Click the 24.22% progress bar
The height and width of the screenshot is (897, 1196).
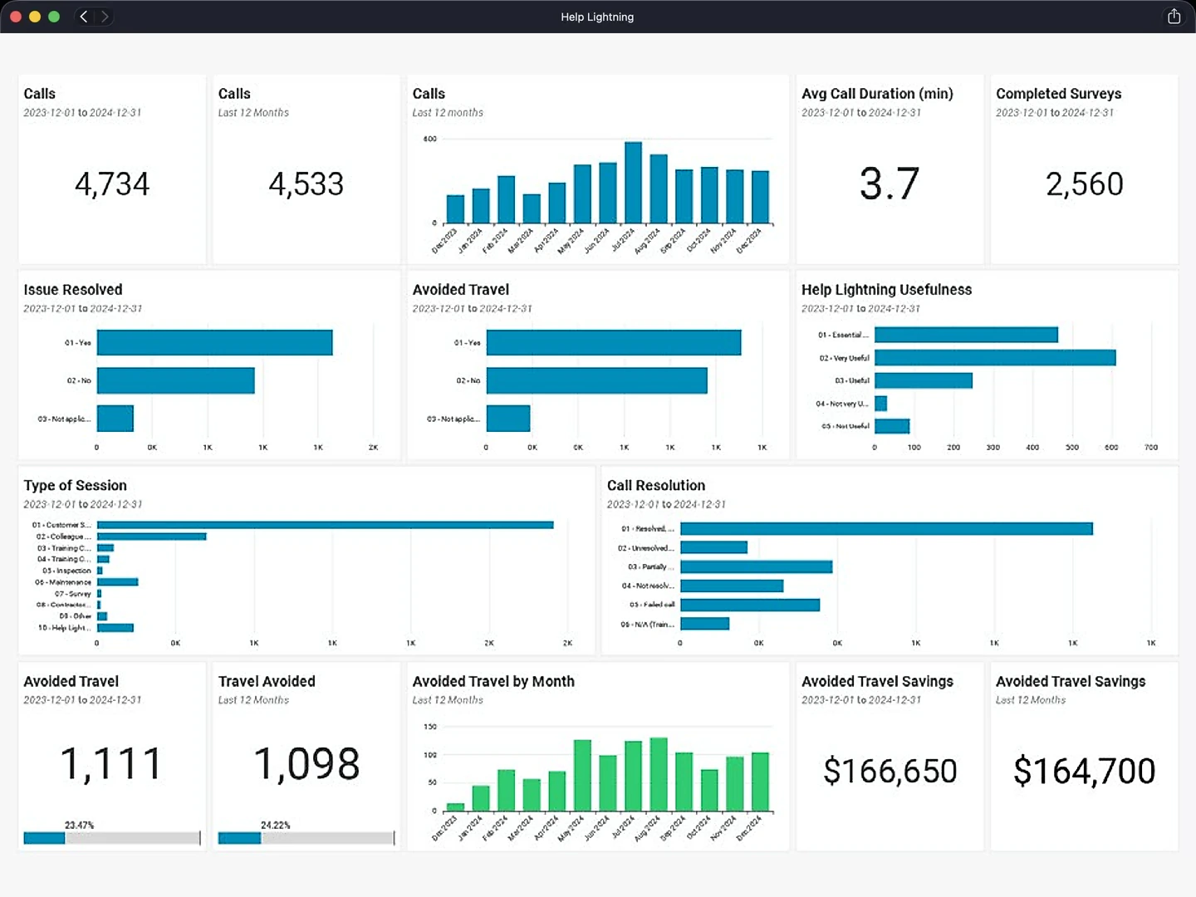click(x=306, y=838)
